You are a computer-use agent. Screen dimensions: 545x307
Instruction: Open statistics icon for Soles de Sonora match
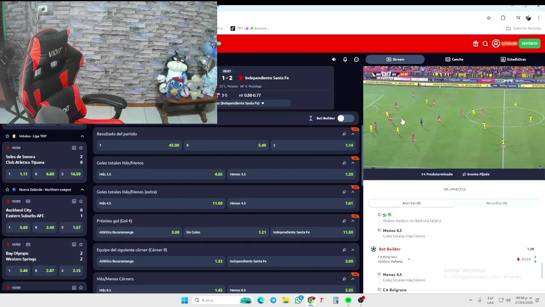pyautogui.click(x=74, y=148)
